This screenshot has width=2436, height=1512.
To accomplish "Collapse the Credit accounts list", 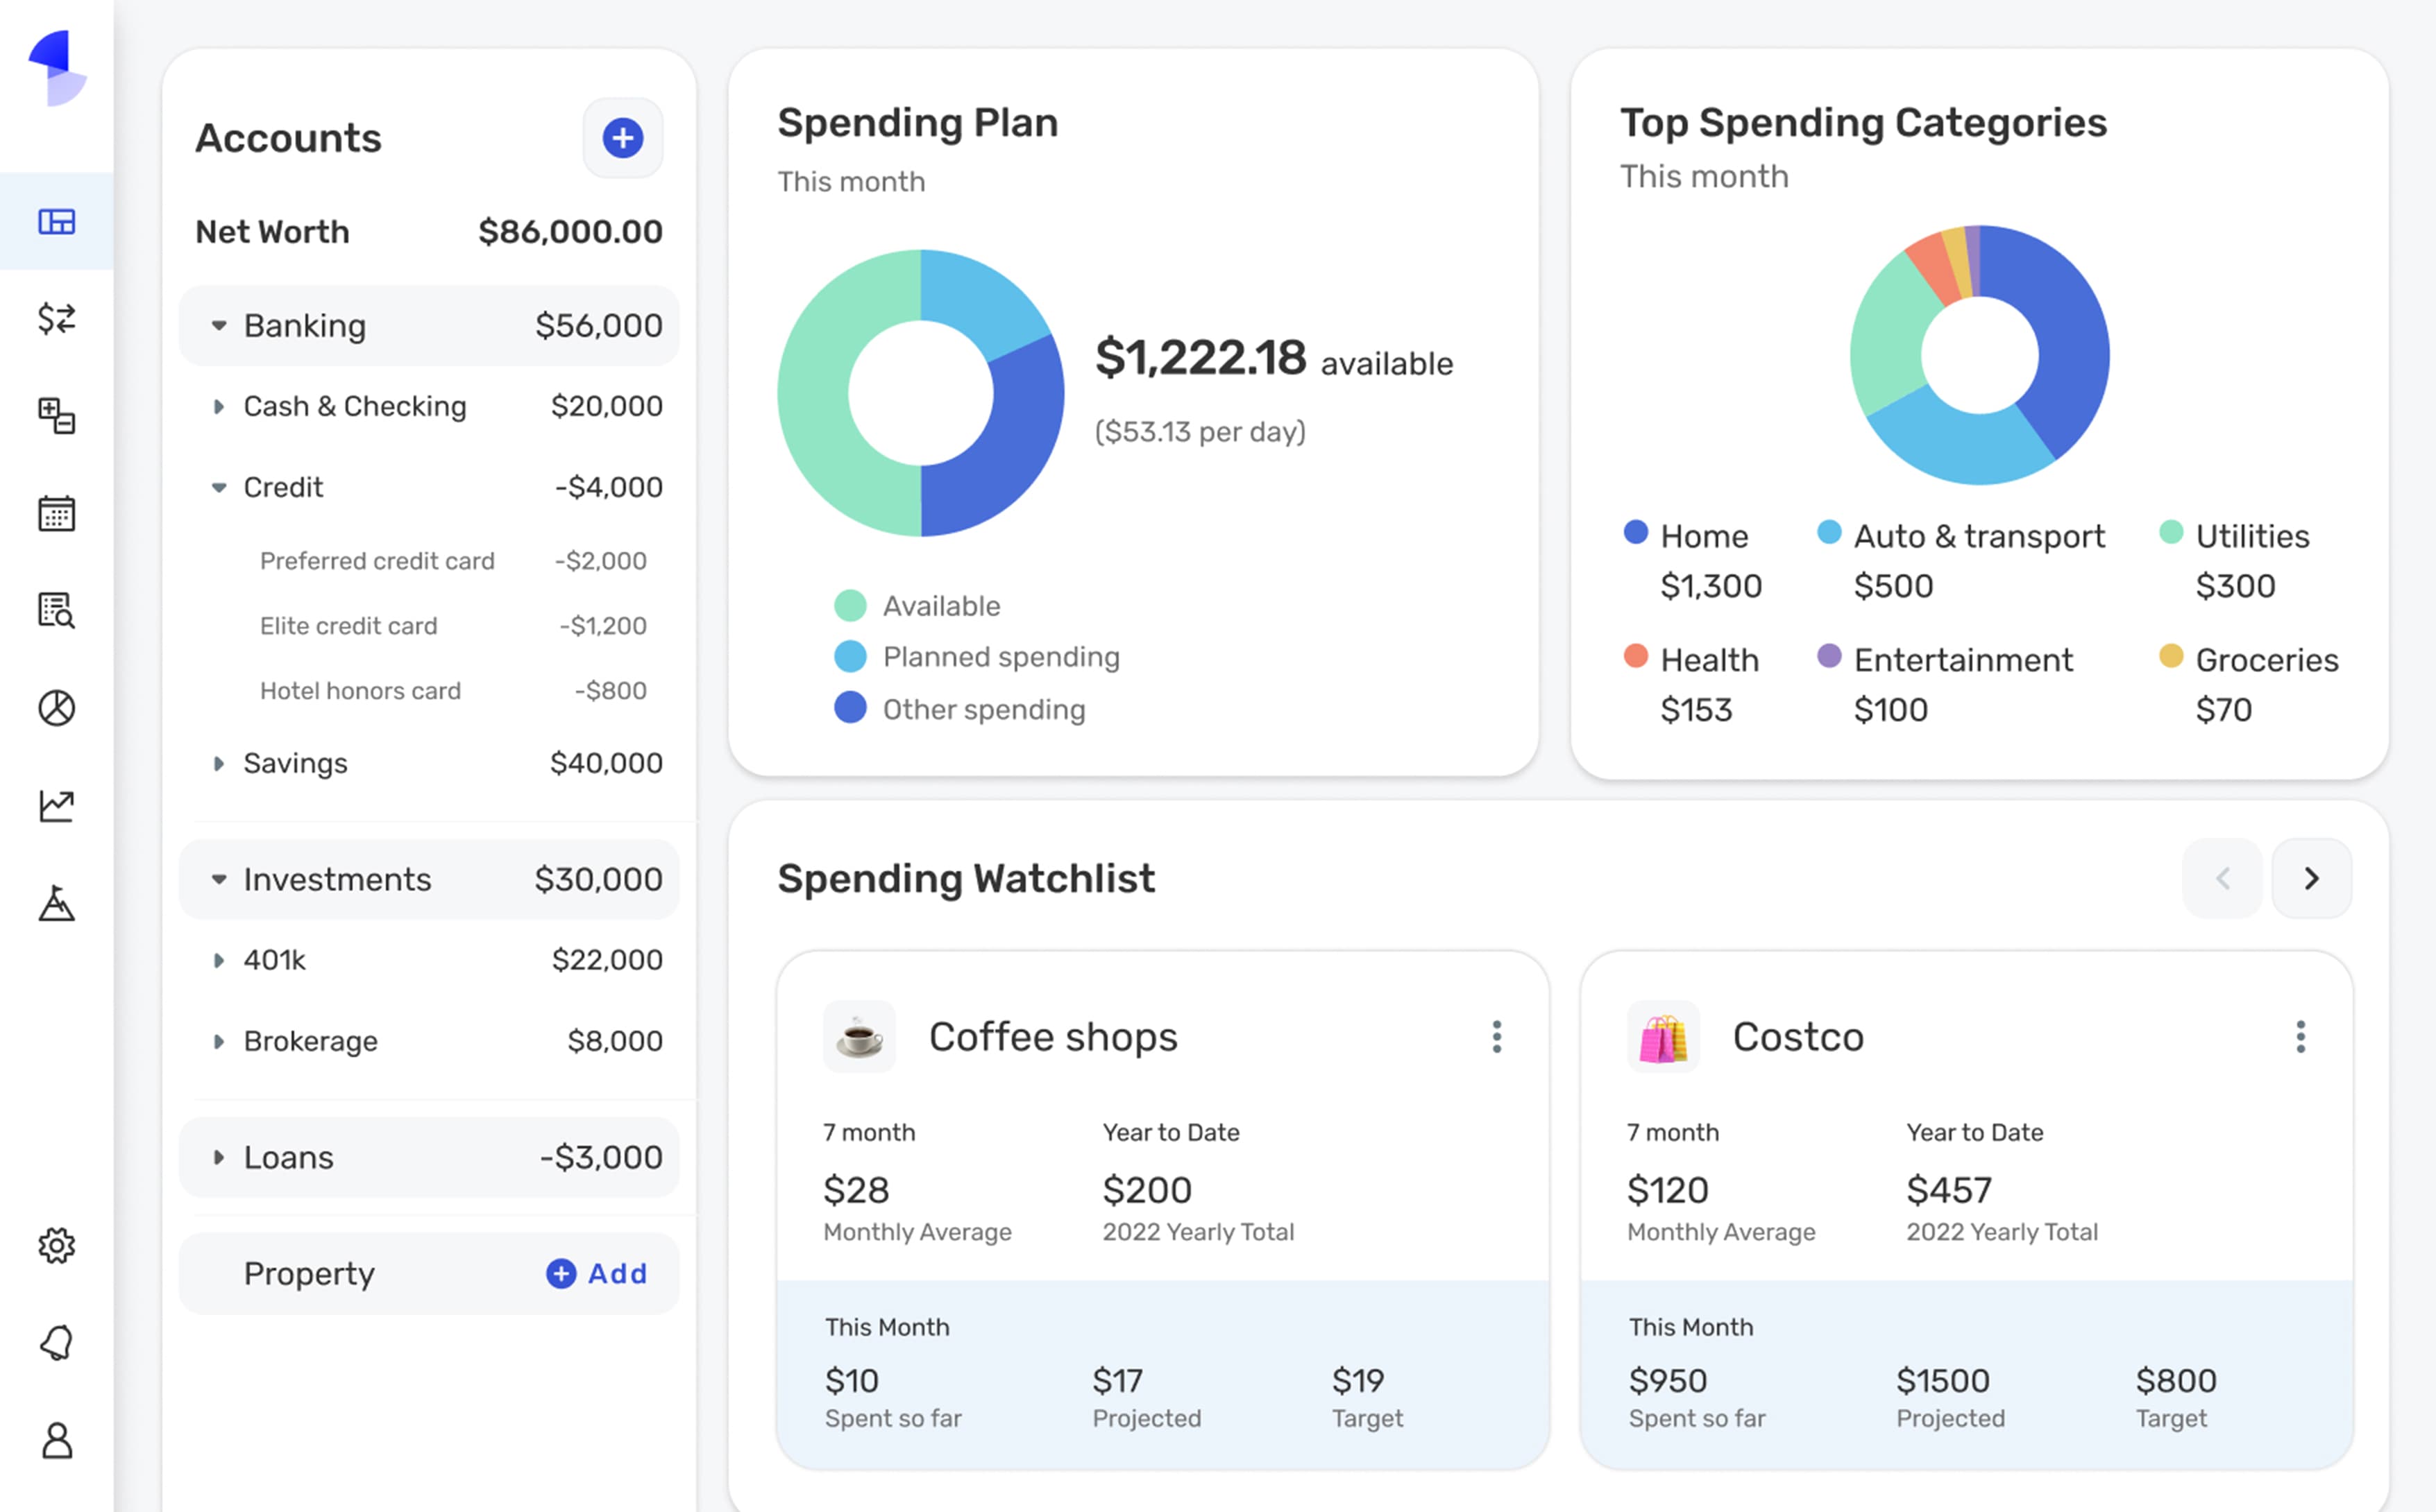I will pos(219,488).
